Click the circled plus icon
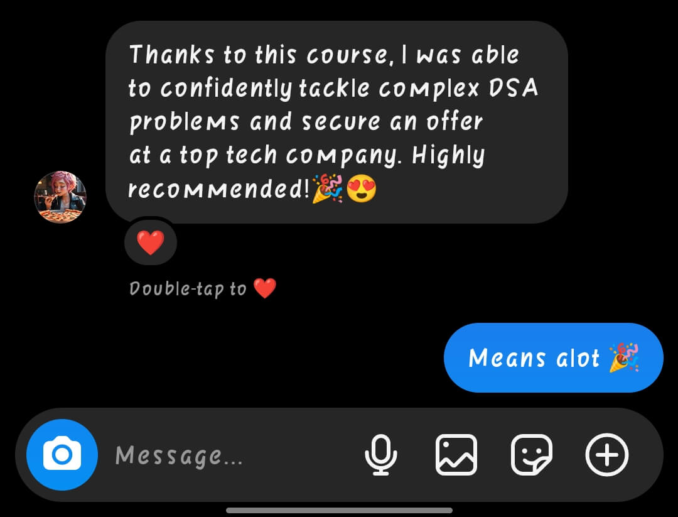The width and height of the screenshot is (678, 517). pos(606,455)
